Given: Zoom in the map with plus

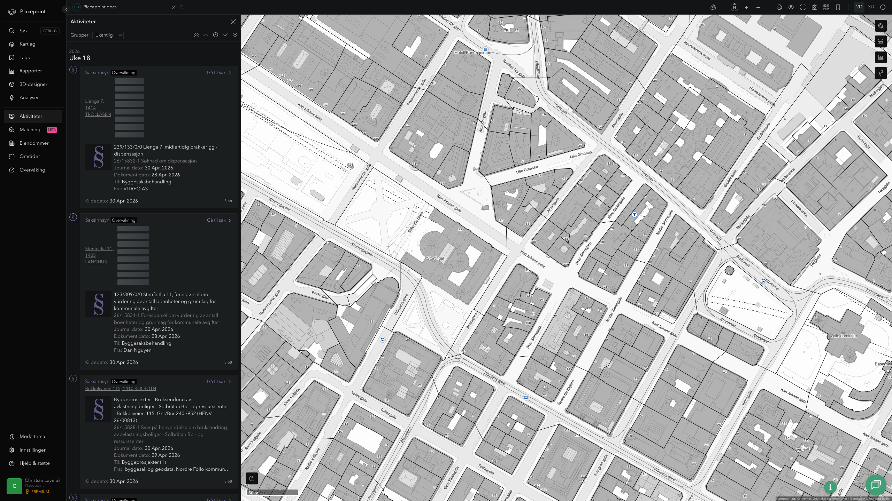Looking at the screenshot, I should point(746,7).
